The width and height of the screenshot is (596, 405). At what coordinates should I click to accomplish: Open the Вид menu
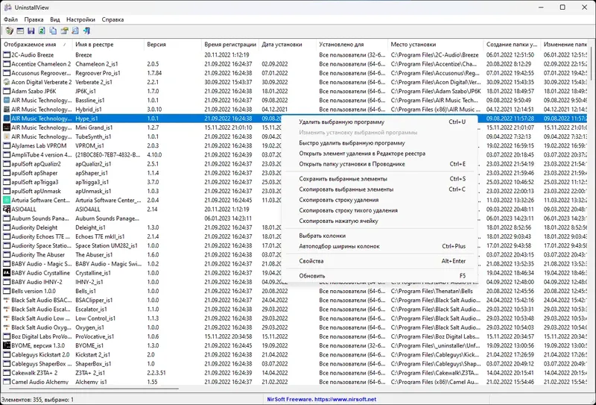click(55, 19)
